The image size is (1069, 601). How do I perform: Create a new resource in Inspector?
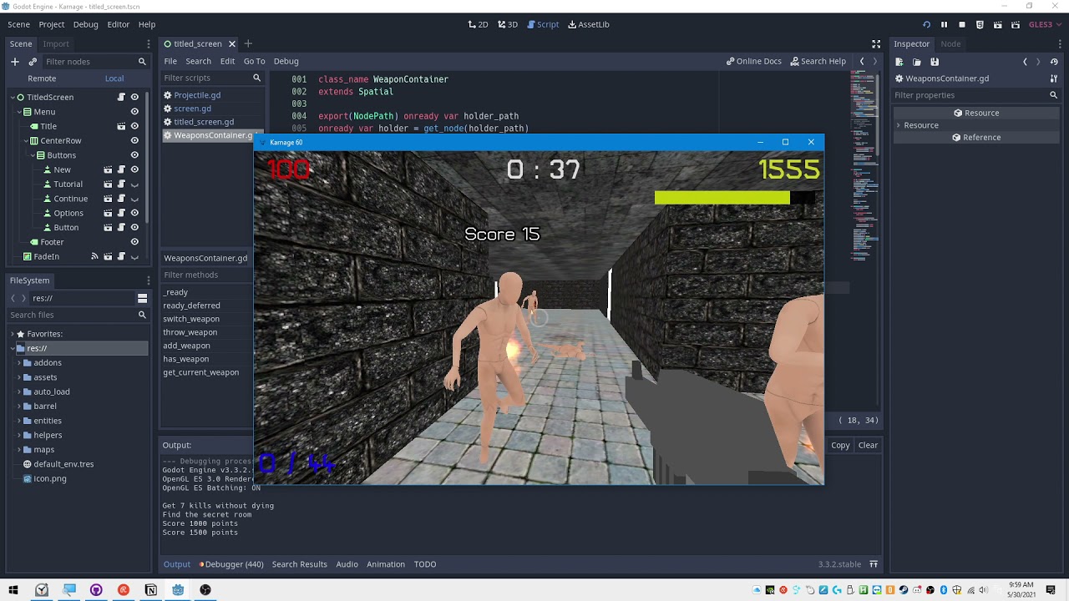[899, 62]
